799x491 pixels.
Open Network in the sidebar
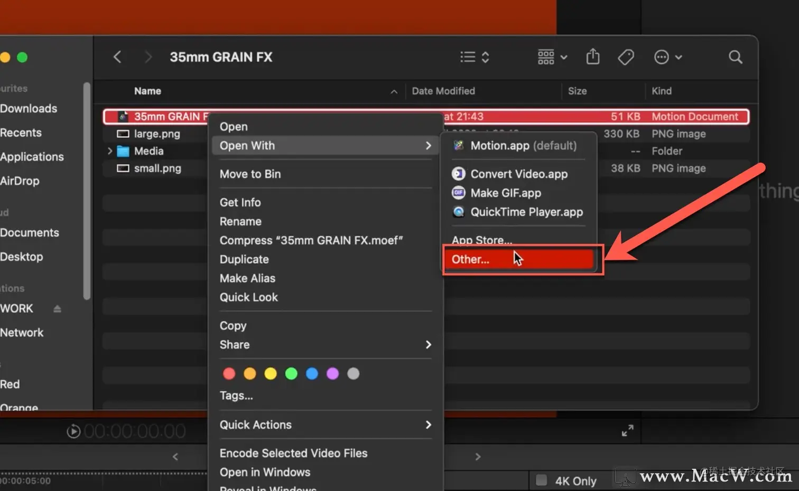pyautogui.click(x=22, y=333)
